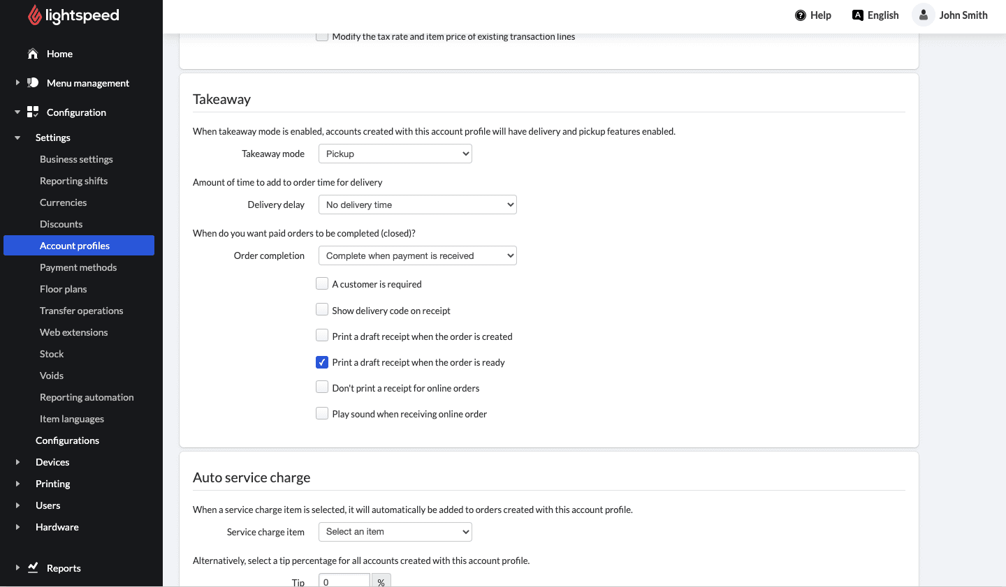Image resolution: width=1006 pixels, height=587 pixels.
Task: Toggle 'Play sound when receiving online order'
Action: (322, 413)
